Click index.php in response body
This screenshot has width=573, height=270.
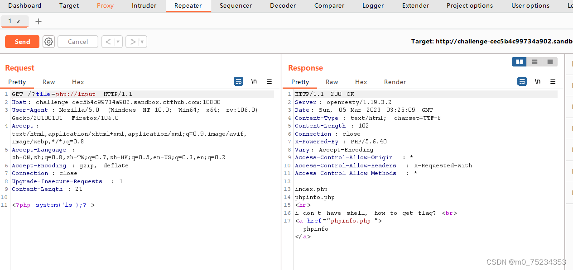[x=311, y=189]
